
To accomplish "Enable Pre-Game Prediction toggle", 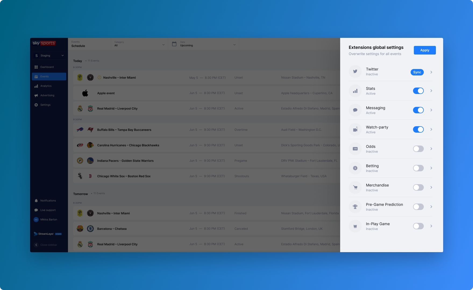I will [418, 207].
